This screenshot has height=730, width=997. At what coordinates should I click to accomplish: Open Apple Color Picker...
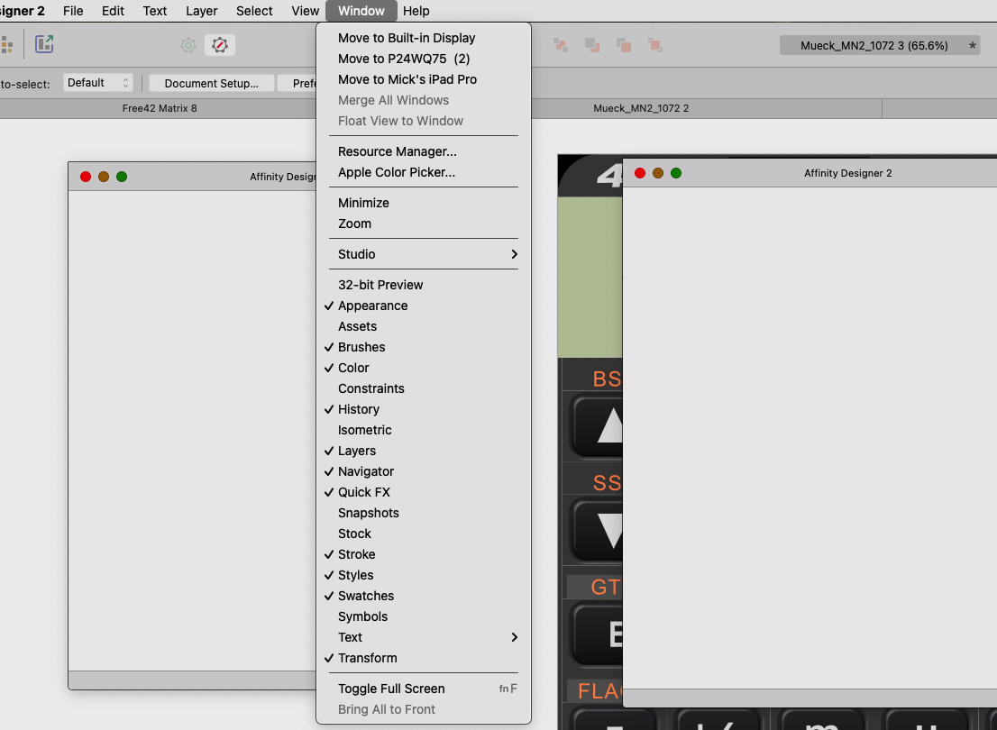tap(424, 172)
